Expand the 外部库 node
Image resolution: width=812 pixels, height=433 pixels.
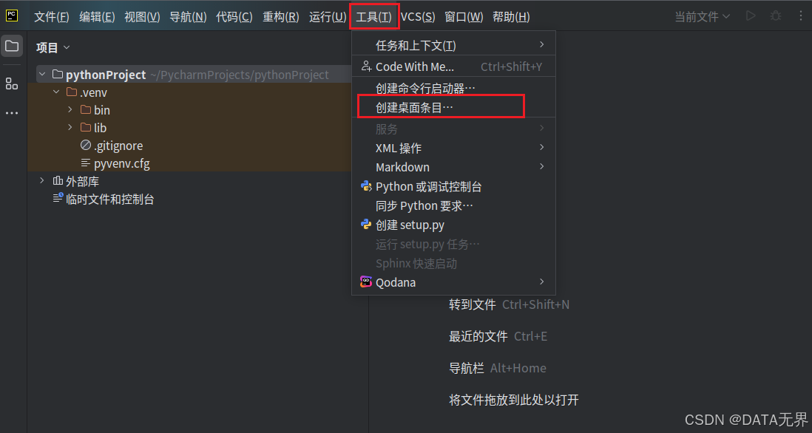pyautogui.click(x=42, y=180)
